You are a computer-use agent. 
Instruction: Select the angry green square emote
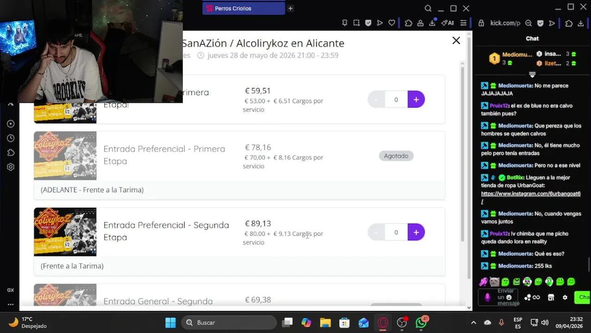pos(516,282)
